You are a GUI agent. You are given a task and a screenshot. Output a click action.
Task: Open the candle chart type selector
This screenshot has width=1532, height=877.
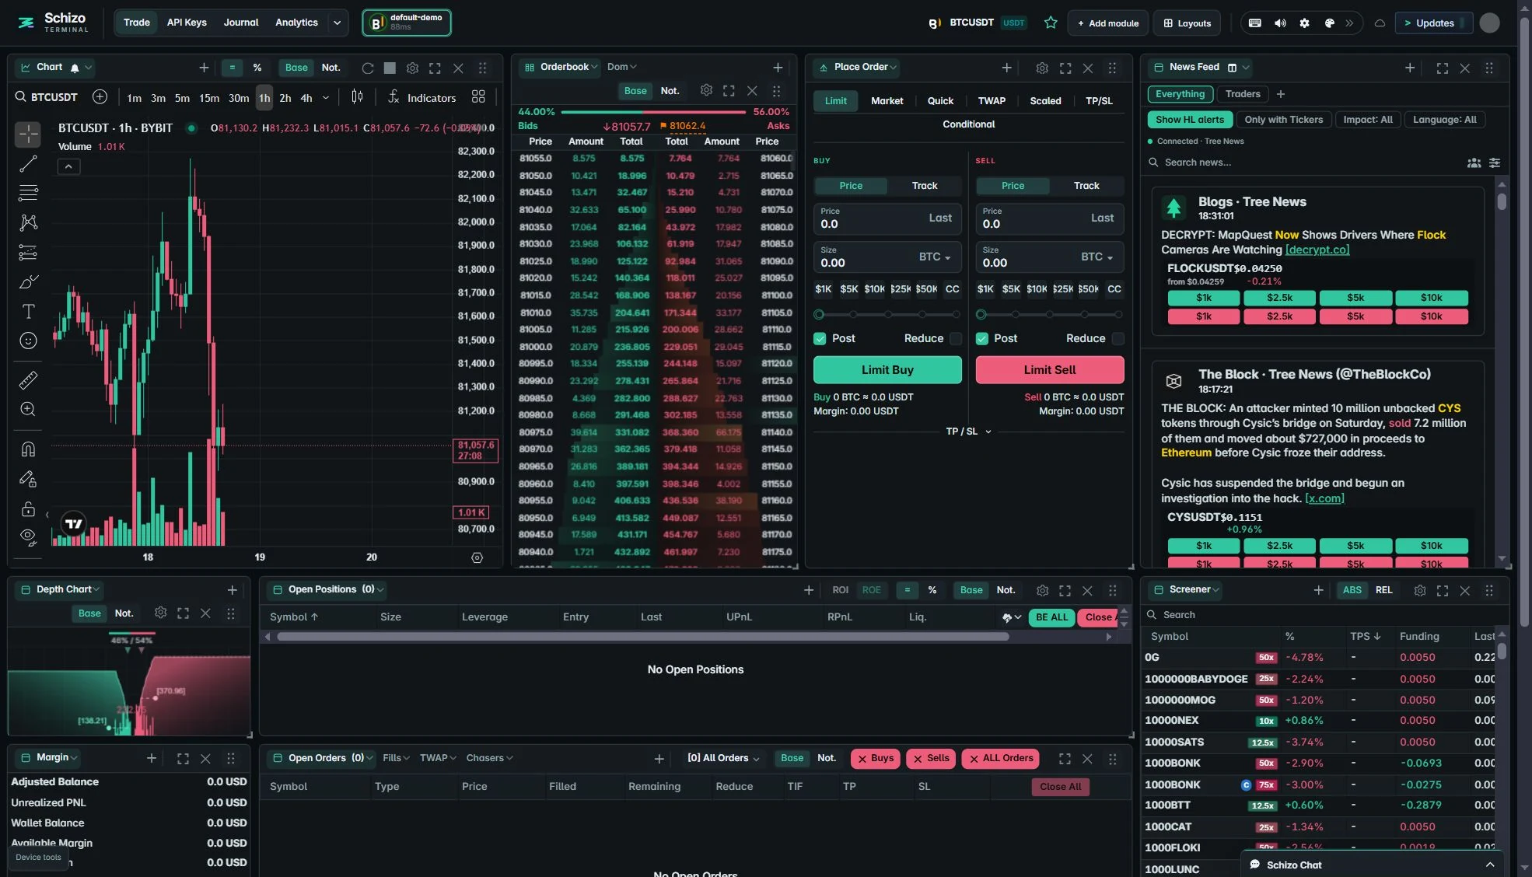(357, 96)
